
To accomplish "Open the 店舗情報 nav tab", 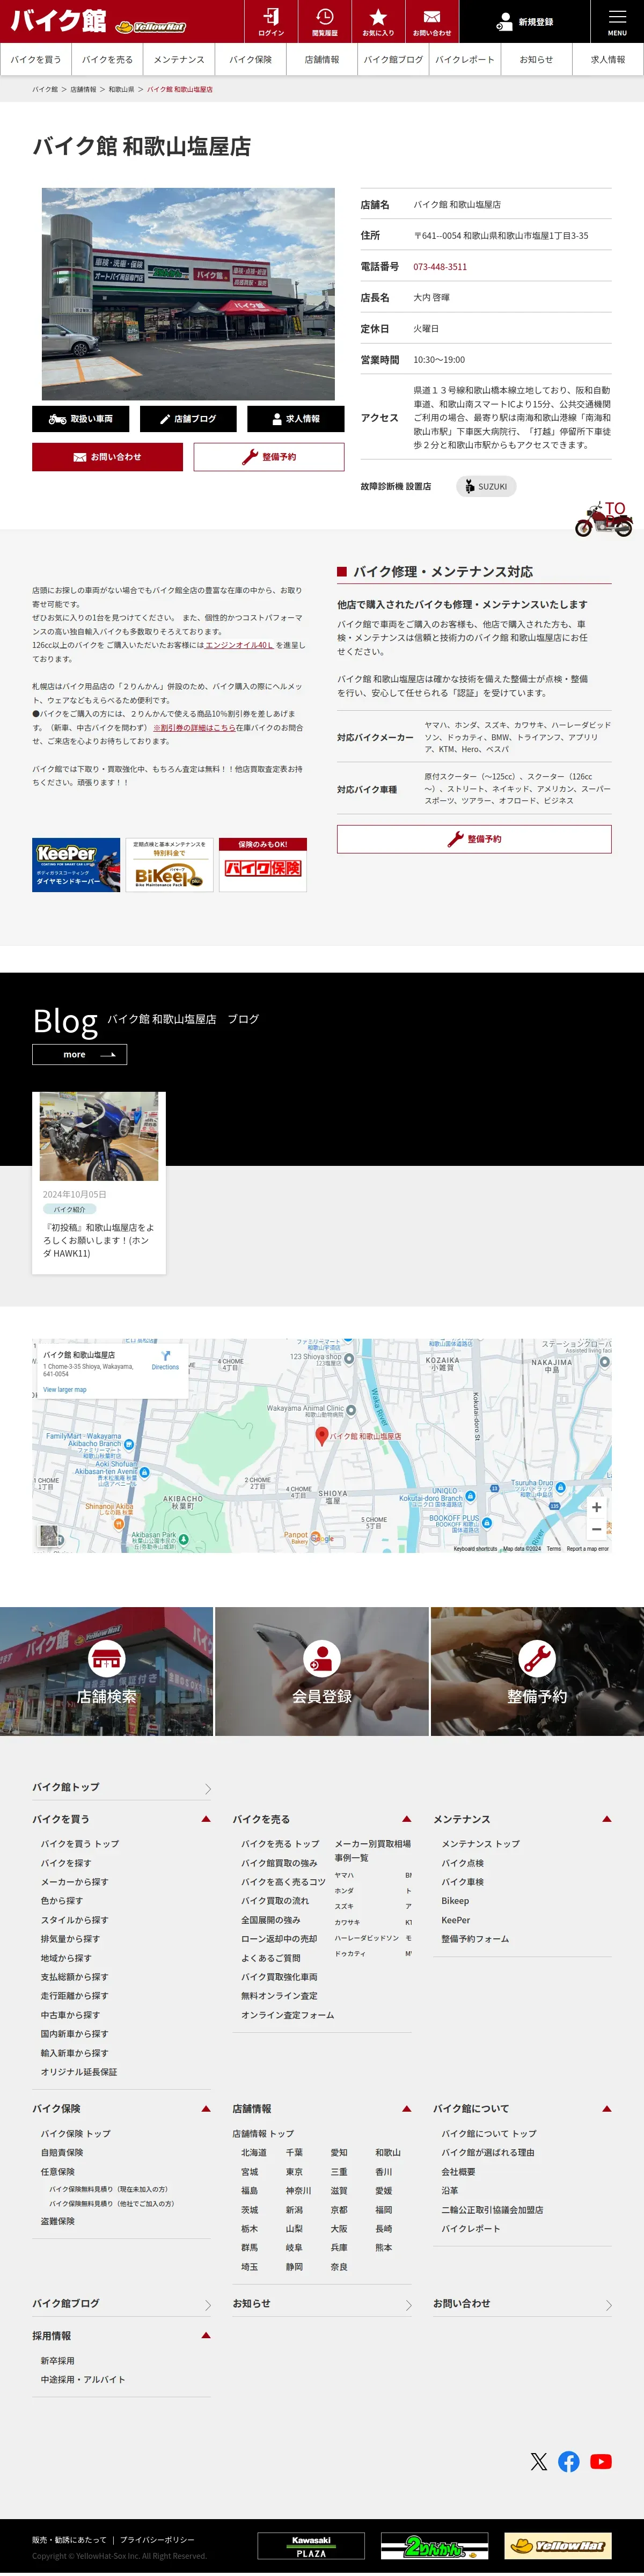I will tap(322, 60).
